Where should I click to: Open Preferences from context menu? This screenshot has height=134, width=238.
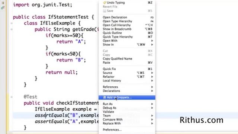click(x=127, y=130)
